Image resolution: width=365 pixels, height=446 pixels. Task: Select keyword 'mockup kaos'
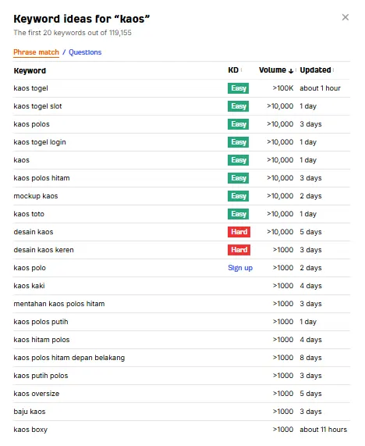pyautogui.click(x=36, y=196)
